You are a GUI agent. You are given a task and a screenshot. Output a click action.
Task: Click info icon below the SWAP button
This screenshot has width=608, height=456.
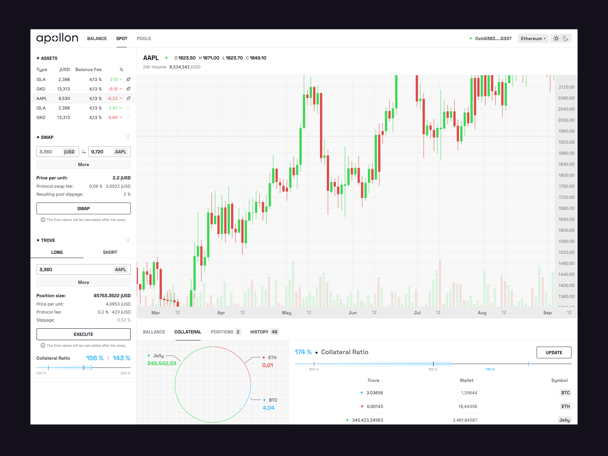click(x=43, y=220)
